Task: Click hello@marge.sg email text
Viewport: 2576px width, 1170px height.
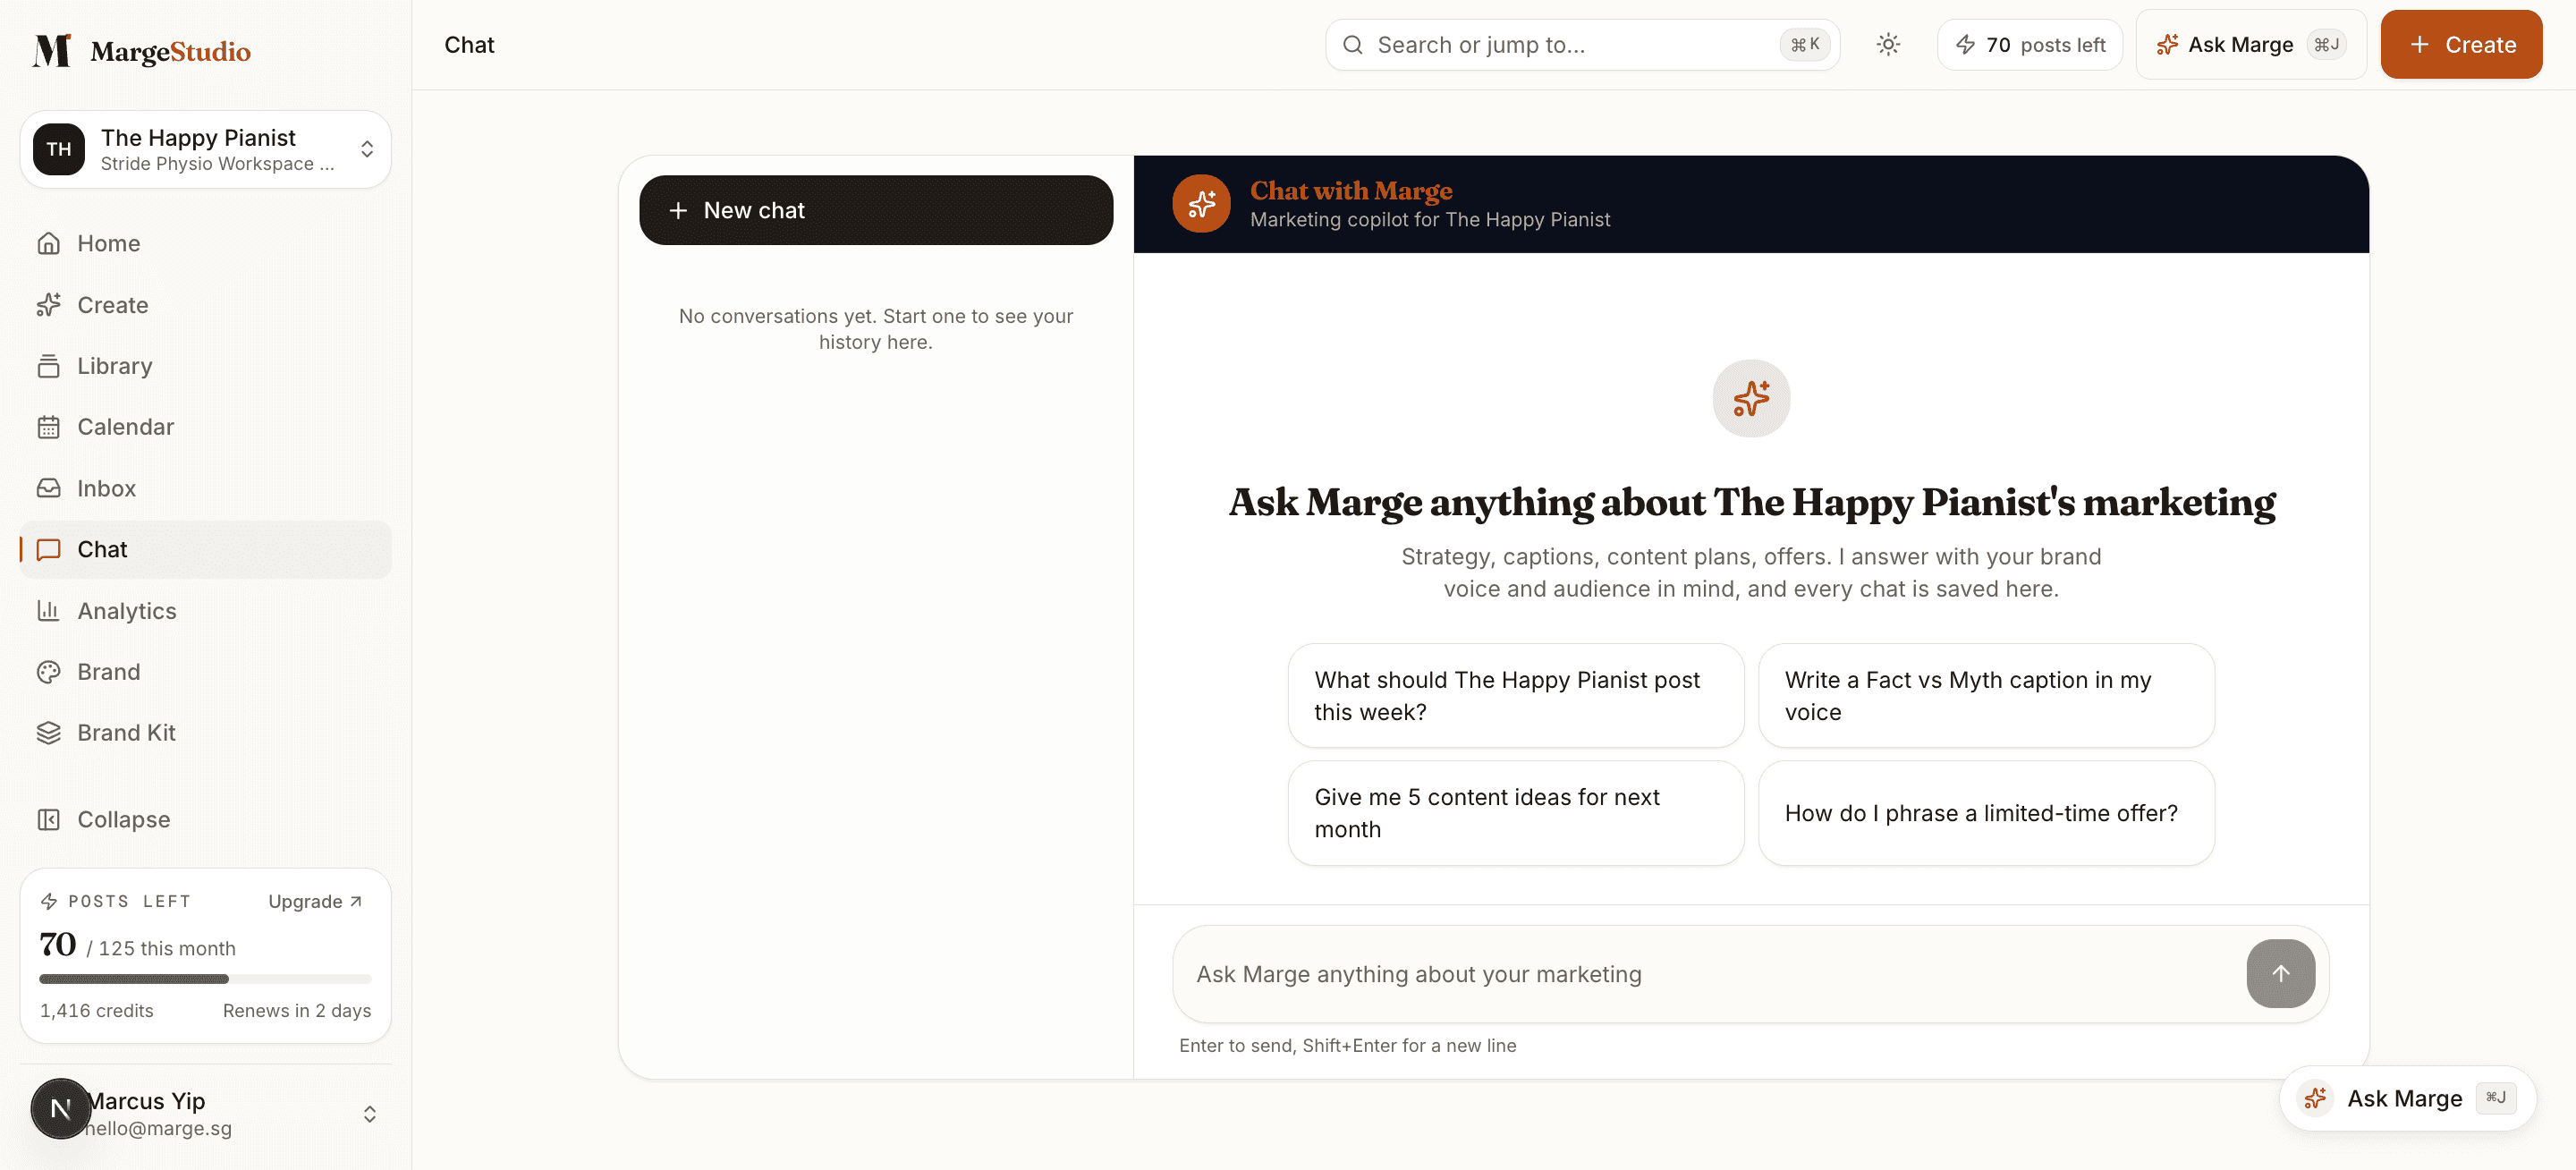Action: [159, 1128]
